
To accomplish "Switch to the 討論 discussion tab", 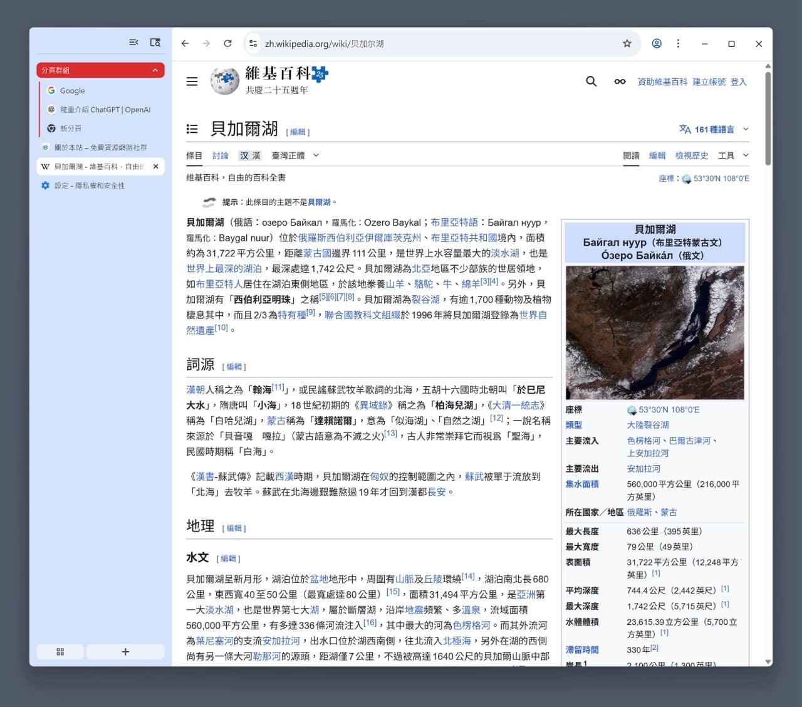I will [221, 155].
